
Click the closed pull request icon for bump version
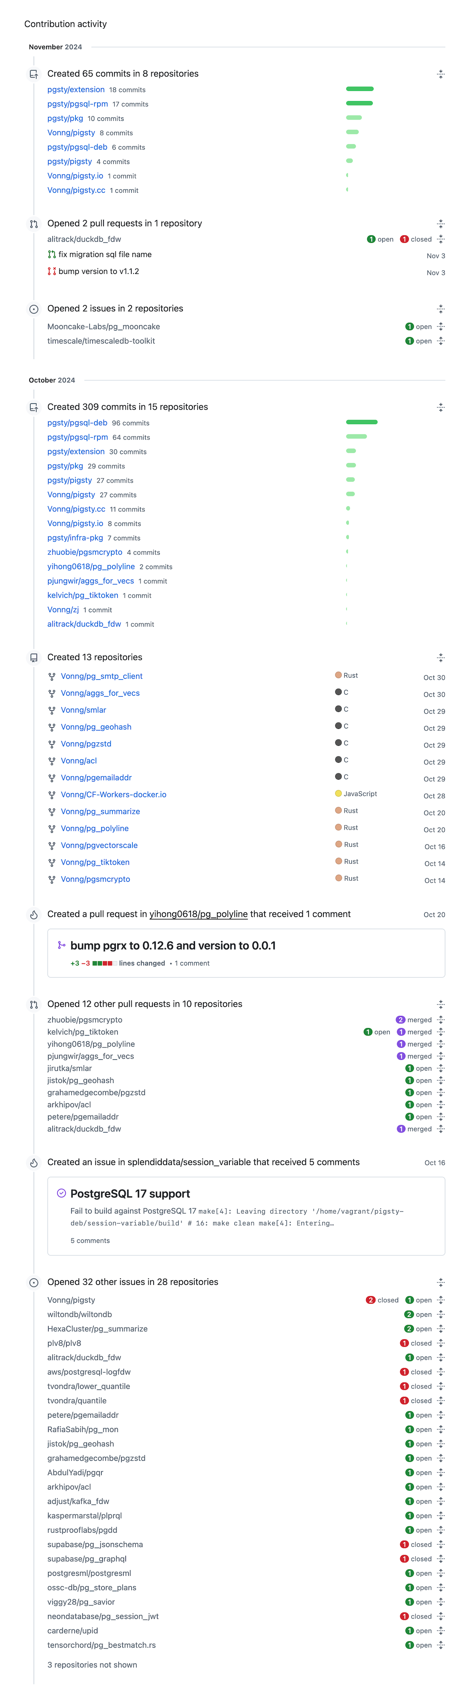click(x=52, y=272)
